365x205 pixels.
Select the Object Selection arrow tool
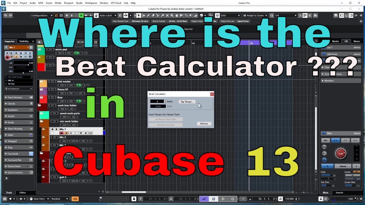(138, 15)
